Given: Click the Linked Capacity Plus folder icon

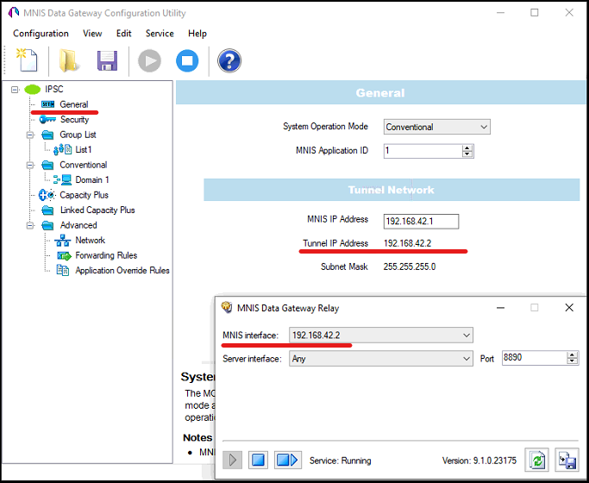Looking at the screenshot, I should 47,210.
